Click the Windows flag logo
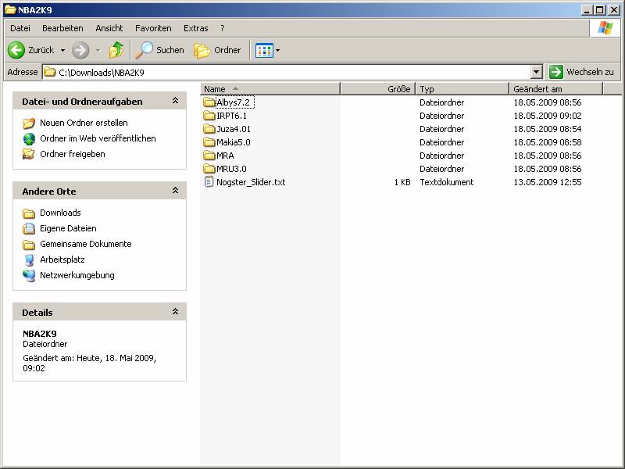This screenshot has height=469, width=625. [x=605, y=28]
